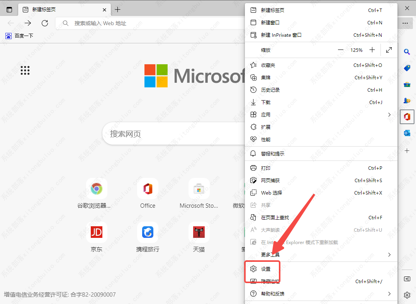The width and height of the screenshot is (416, 304).
Task: Open the sidebar search icon
Action: click(407, 52)
